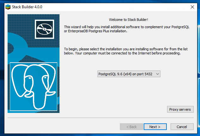Open the PostgreSQL 9.6 installation dropdown
The width and height of the screenshot is (200, 136).
tap(129, 74)
